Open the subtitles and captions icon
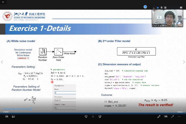Viewport: 186px width, 124px height. [x=13, y=116]
